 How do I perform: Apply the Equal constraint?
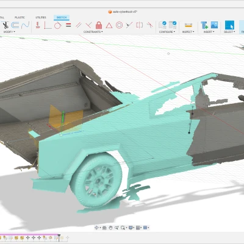[x=68, y=25]
